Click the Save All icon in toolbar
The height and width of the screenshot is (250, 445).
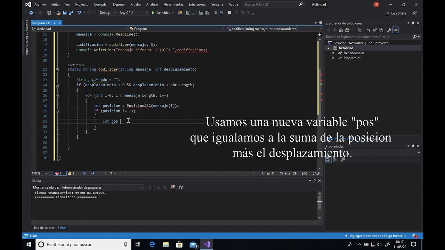point(71,13)
